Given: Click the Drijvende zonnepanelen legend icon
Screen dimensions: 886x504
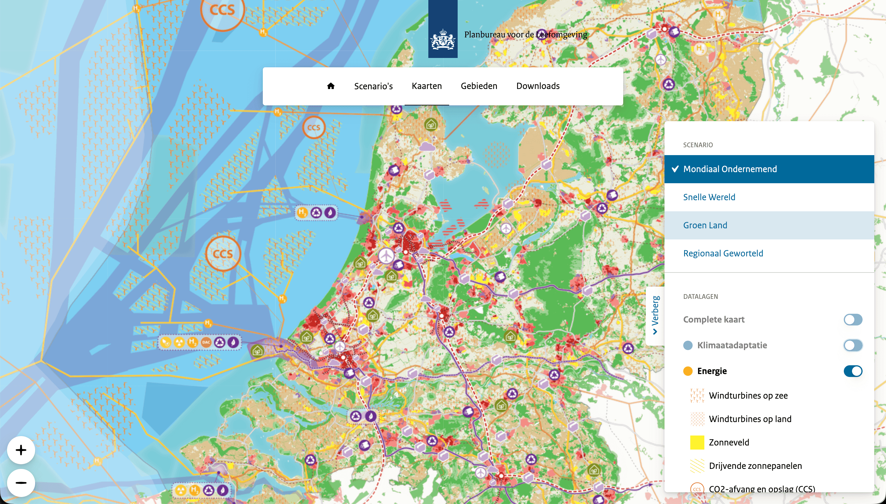Looking at the screenshot, I should coord(697,466).
